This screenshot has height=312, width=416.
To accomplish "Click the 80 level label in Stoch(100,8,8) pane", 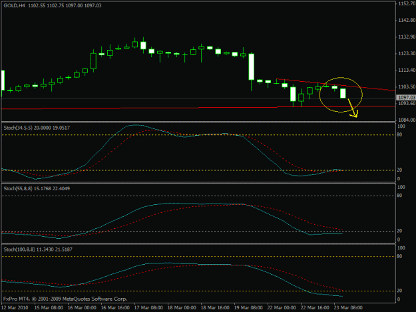I will point(399,257).
